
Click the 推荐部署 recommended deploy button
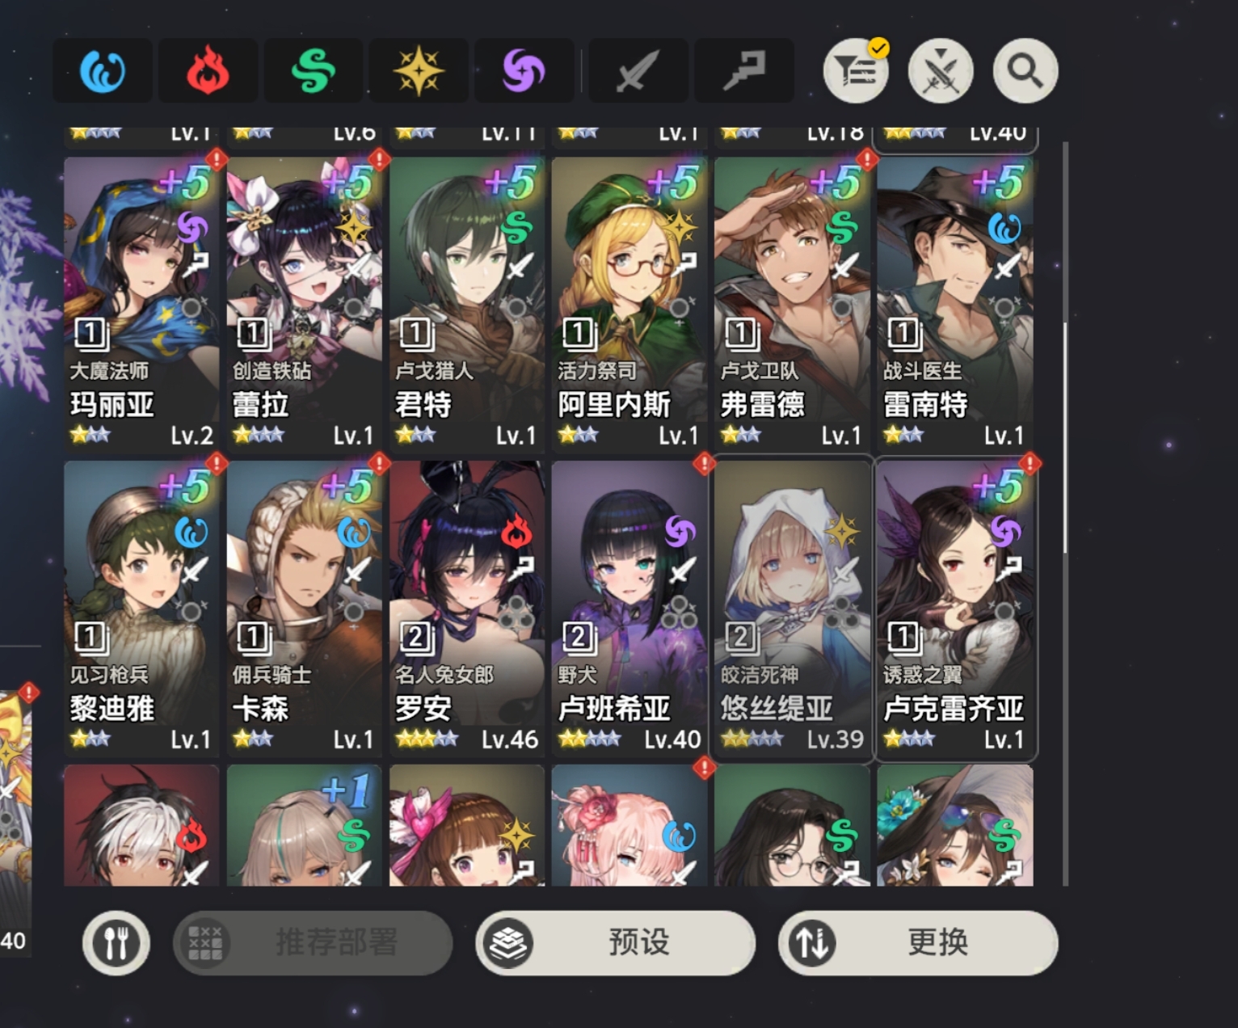(x=313, y=942)
